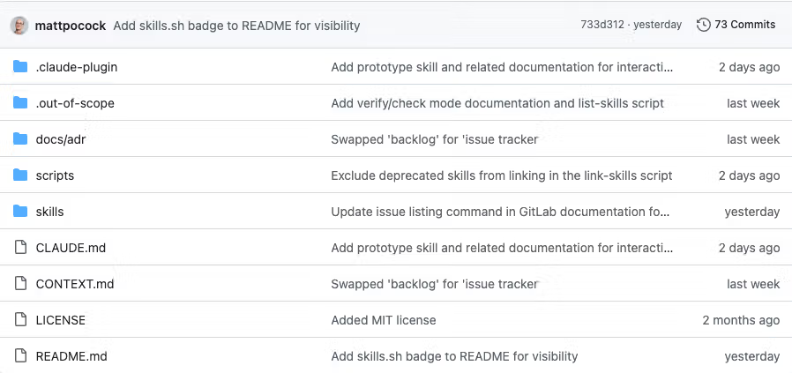Open the CONTEXT.md file
This screenshot has height=373, width=792.
pyautogui.click(x=75, y=284)
